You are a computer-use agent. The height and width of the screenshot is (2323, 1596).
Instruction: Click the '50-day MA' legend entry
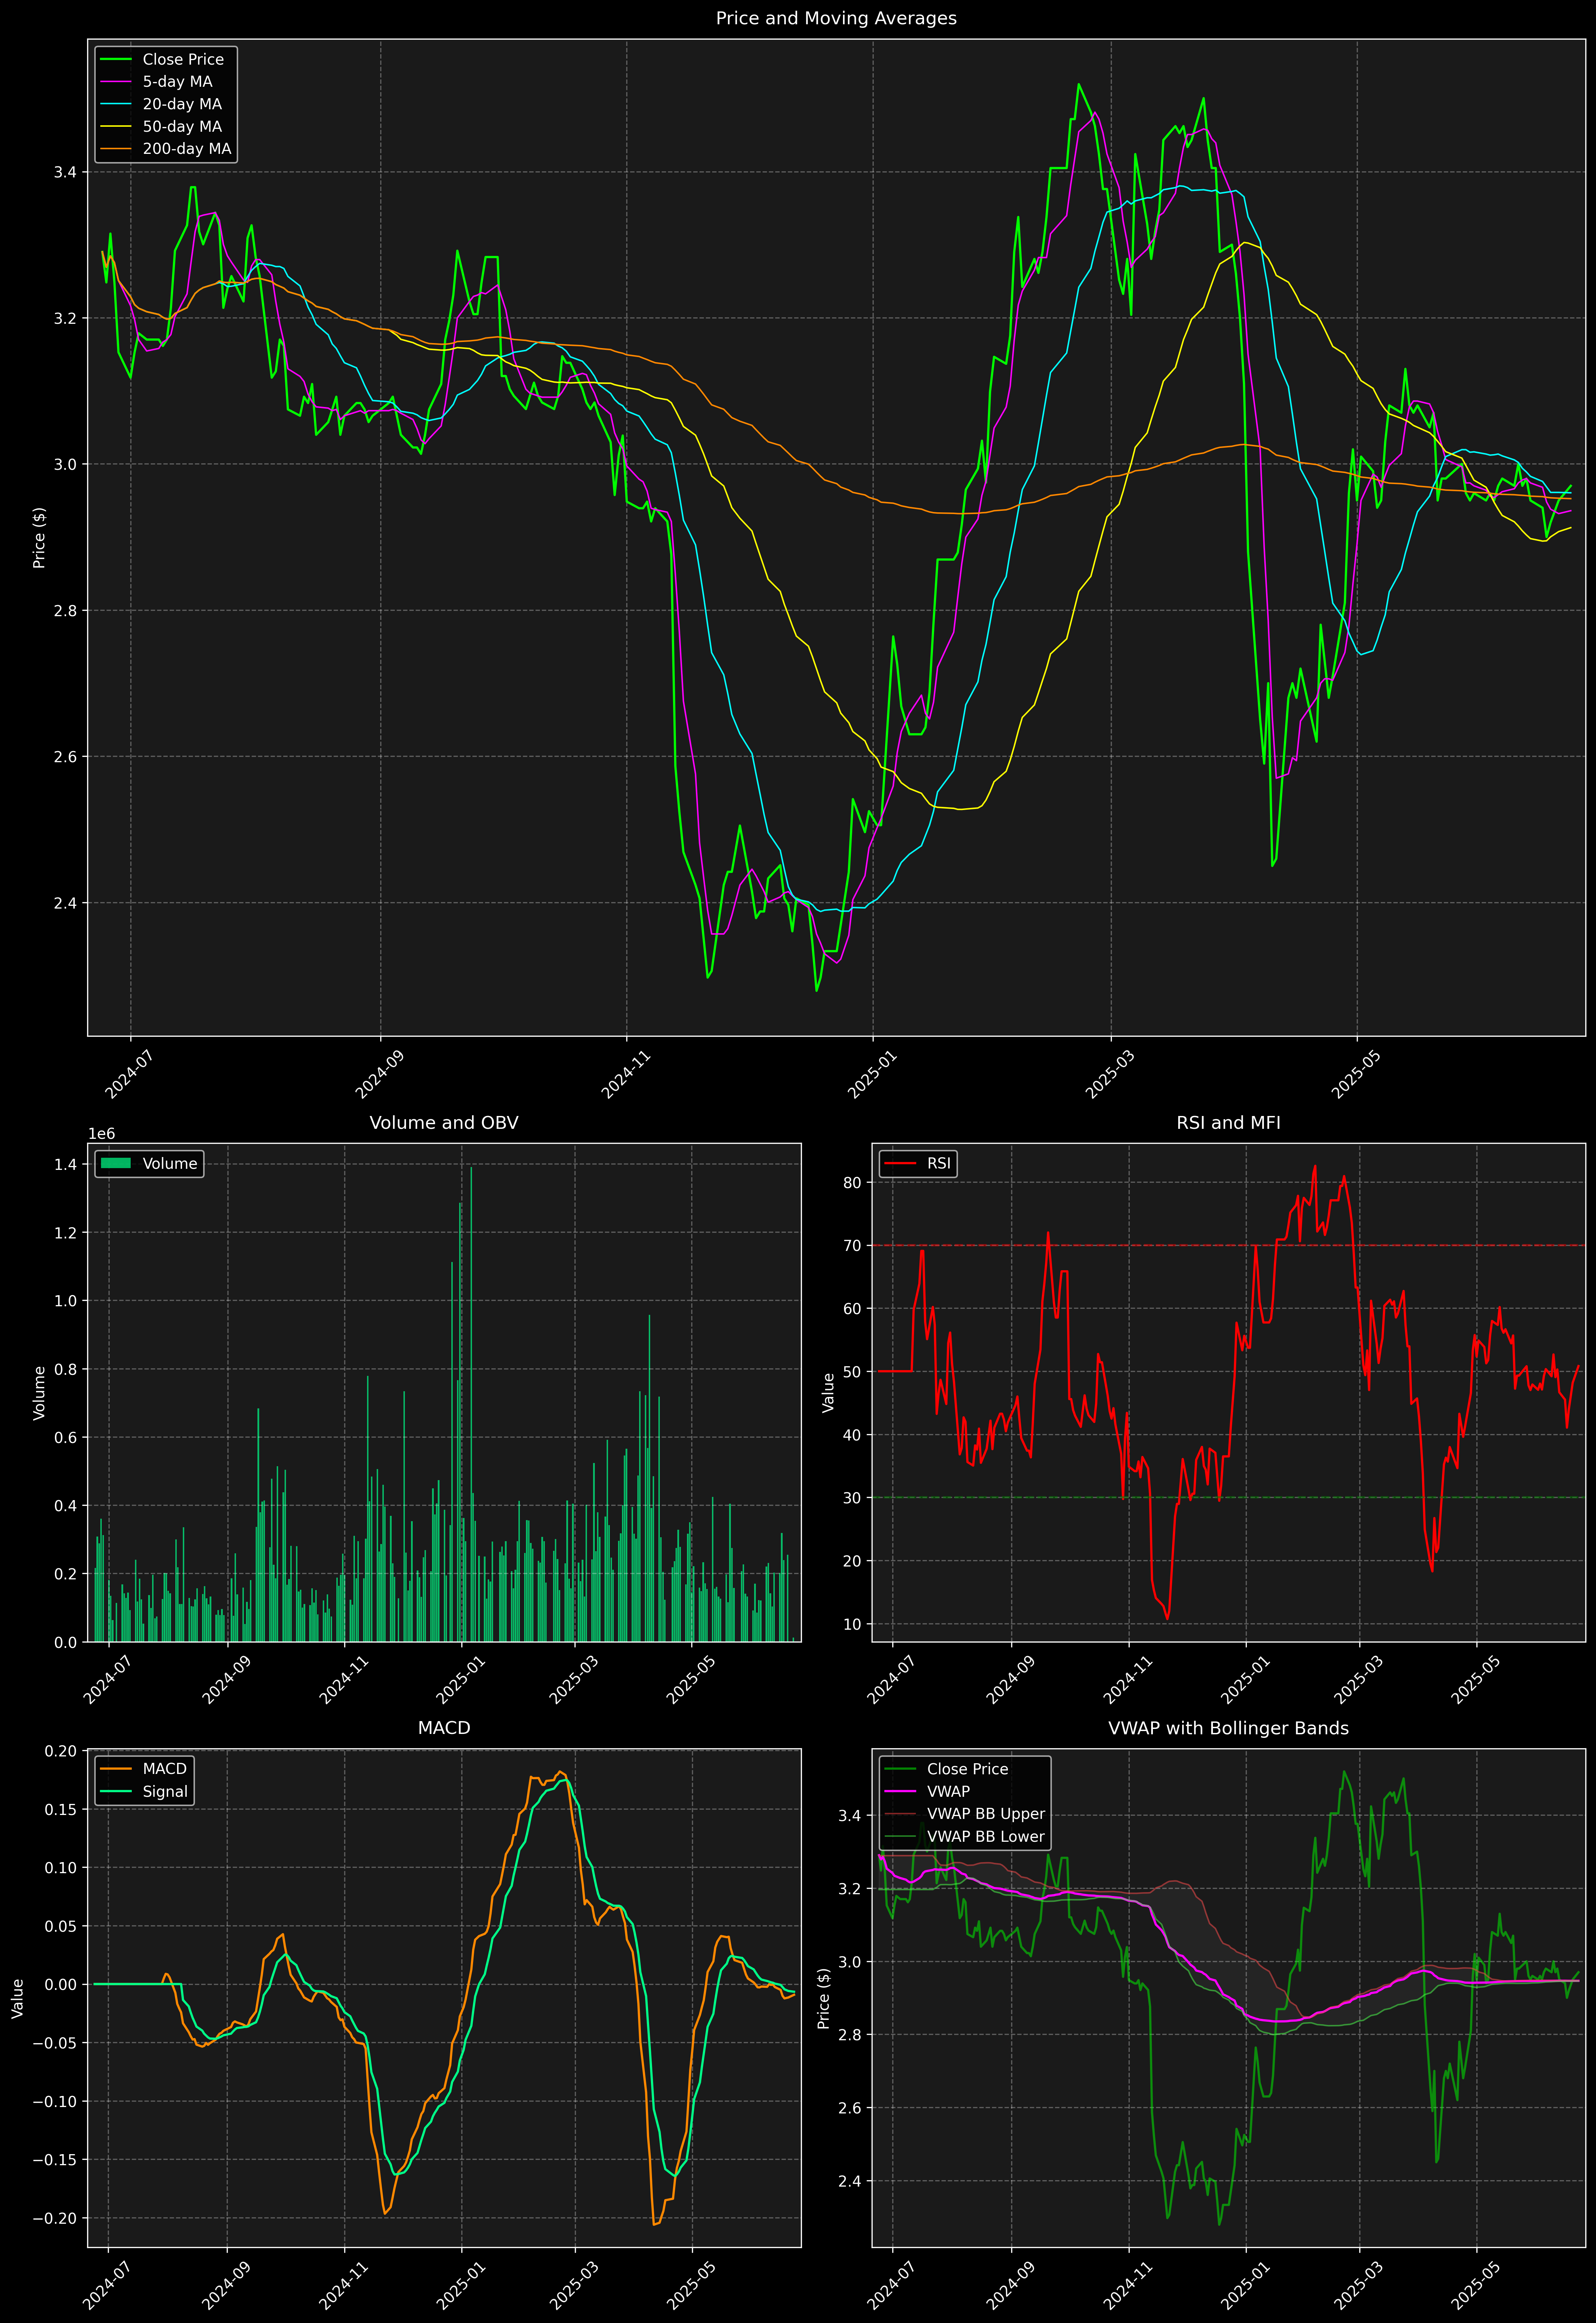click(x=162, y=127)
